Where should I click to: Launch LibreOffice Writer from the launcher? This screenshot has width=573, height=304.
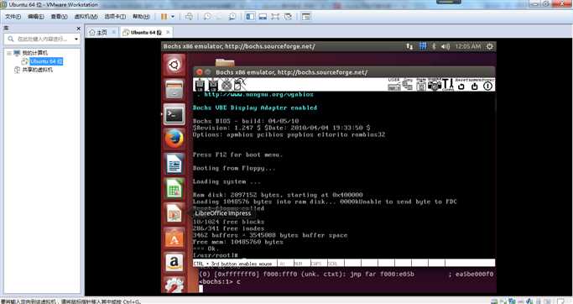(x=175, y=164)
